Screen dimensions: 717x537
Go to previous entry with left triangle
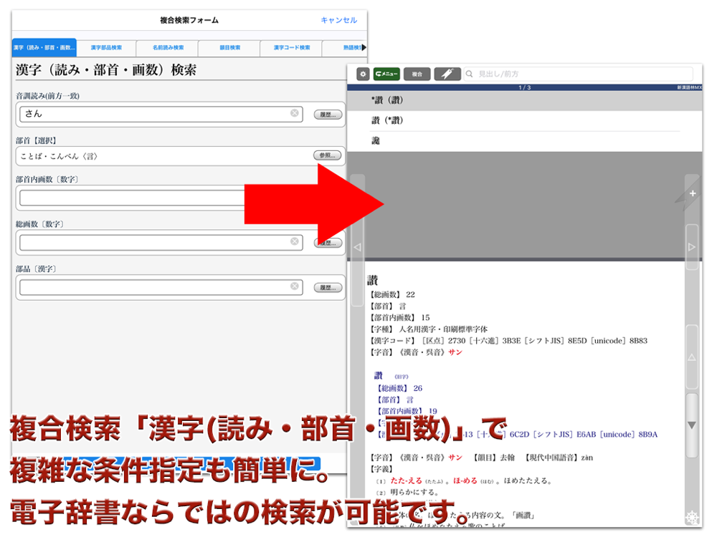[x=358, y=247]
